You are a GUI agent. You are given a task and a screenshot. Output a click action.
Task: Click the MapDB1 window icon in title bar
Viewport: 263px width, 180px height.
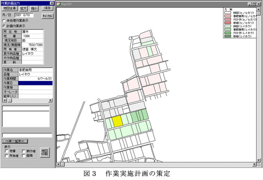pyautogui.click(x=60, y=3)
